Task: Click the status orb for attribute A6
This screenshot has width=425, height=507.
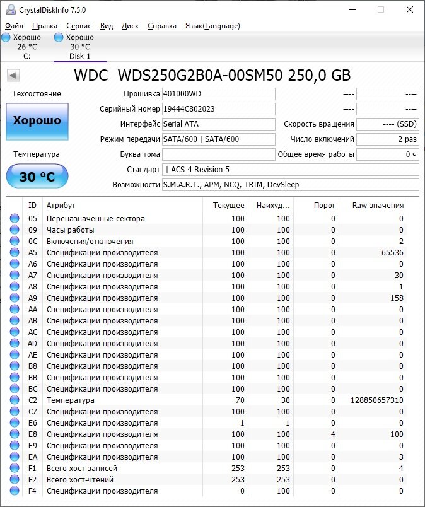Action: pyautogui.click(x=15, y=264)
